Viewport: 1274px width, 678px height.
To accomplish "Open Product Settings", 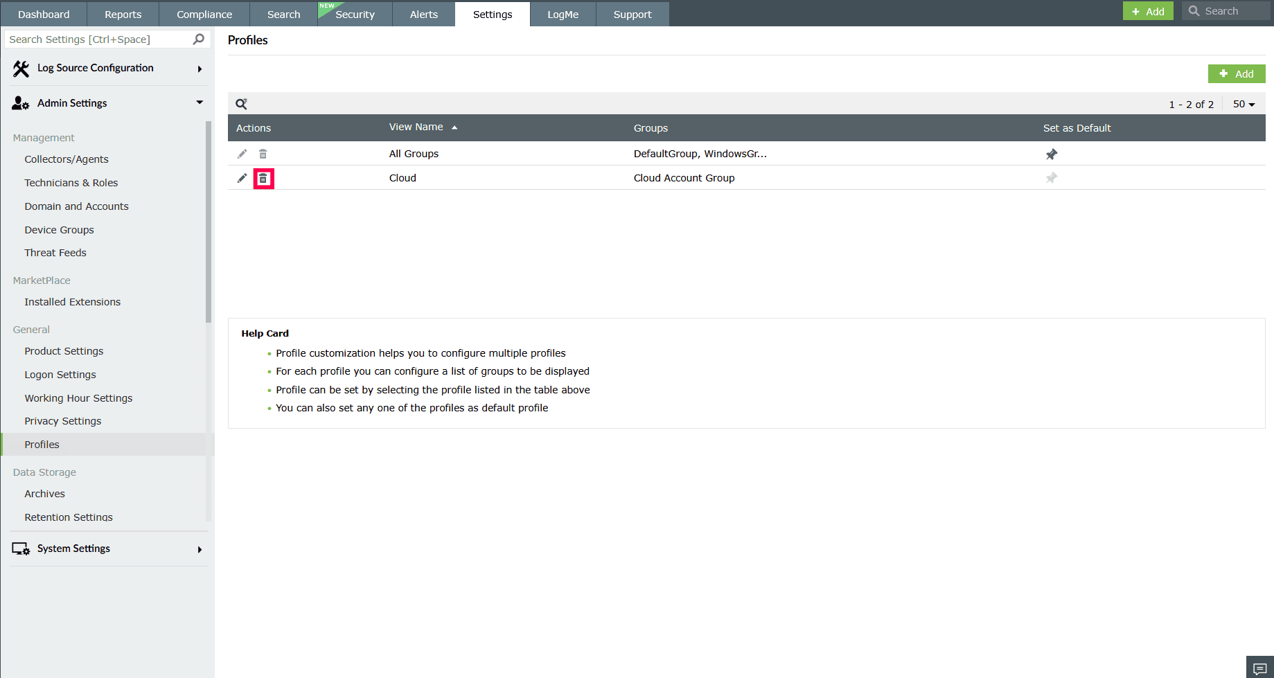I will pyautogui.click(x=64, y=351).
